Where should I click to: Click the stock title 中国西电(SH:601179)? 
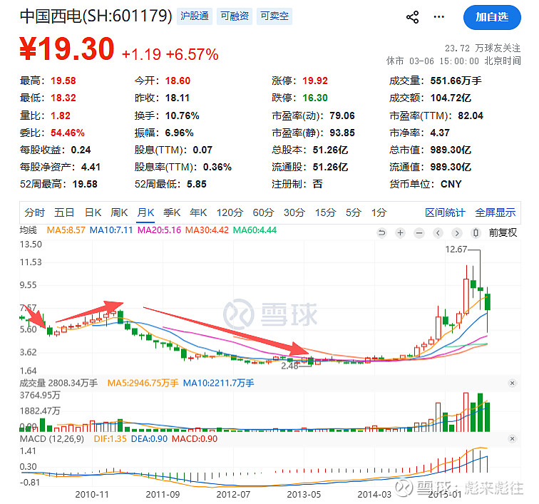(96, 16)
